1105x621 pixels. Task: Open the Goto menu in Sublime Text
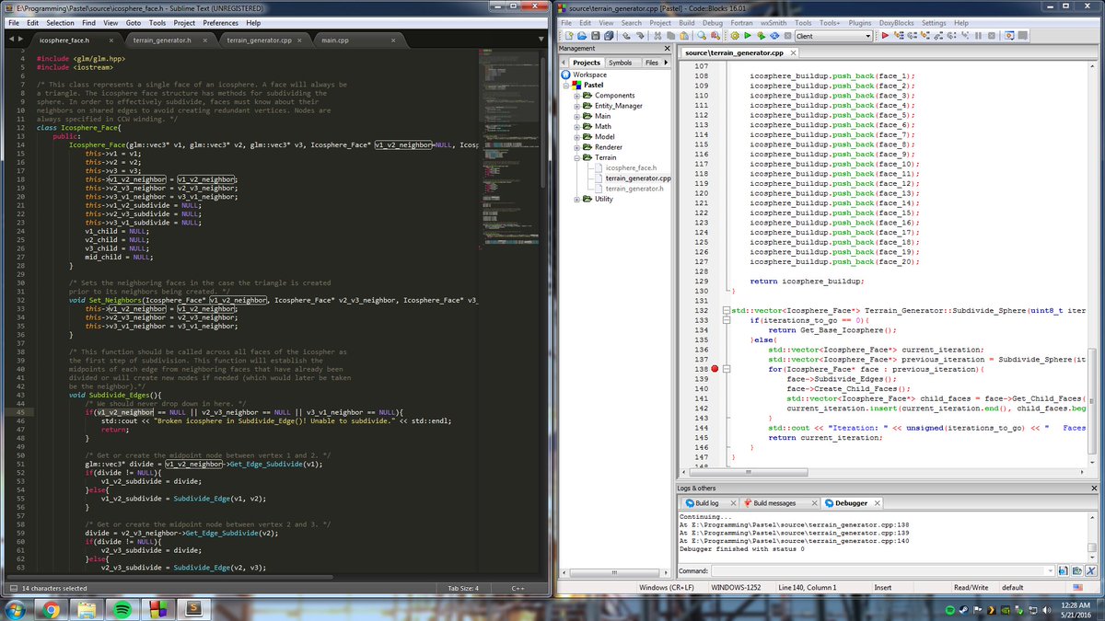[x=134, y=22]
